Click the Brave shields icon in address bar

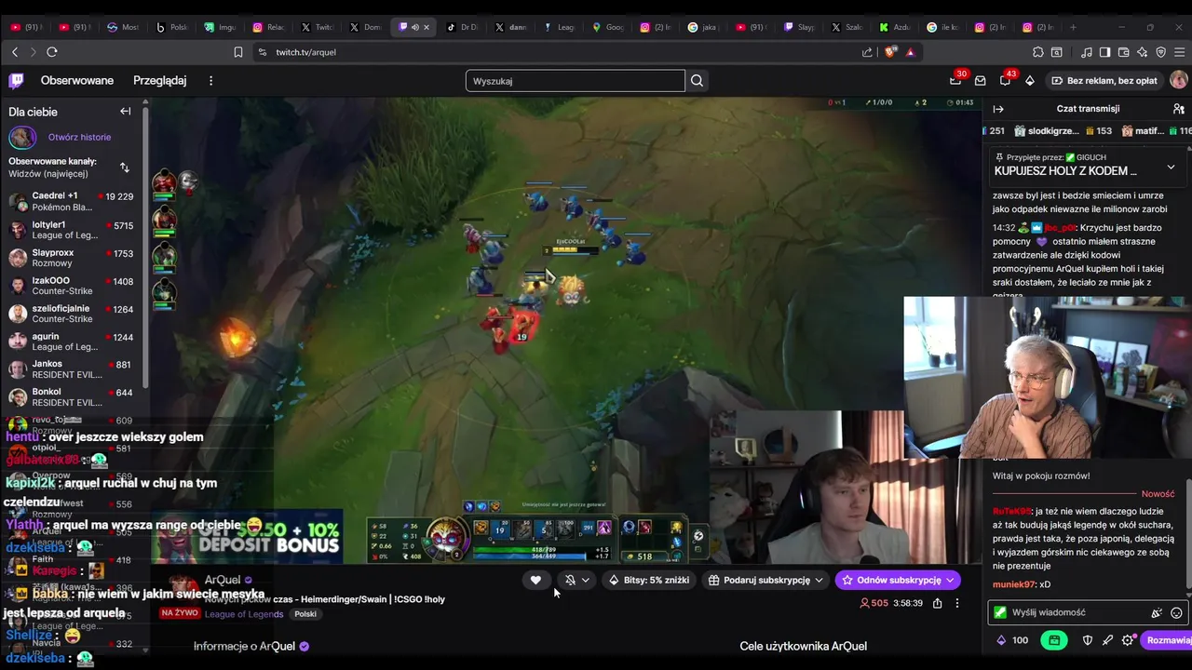click(890, 52)
